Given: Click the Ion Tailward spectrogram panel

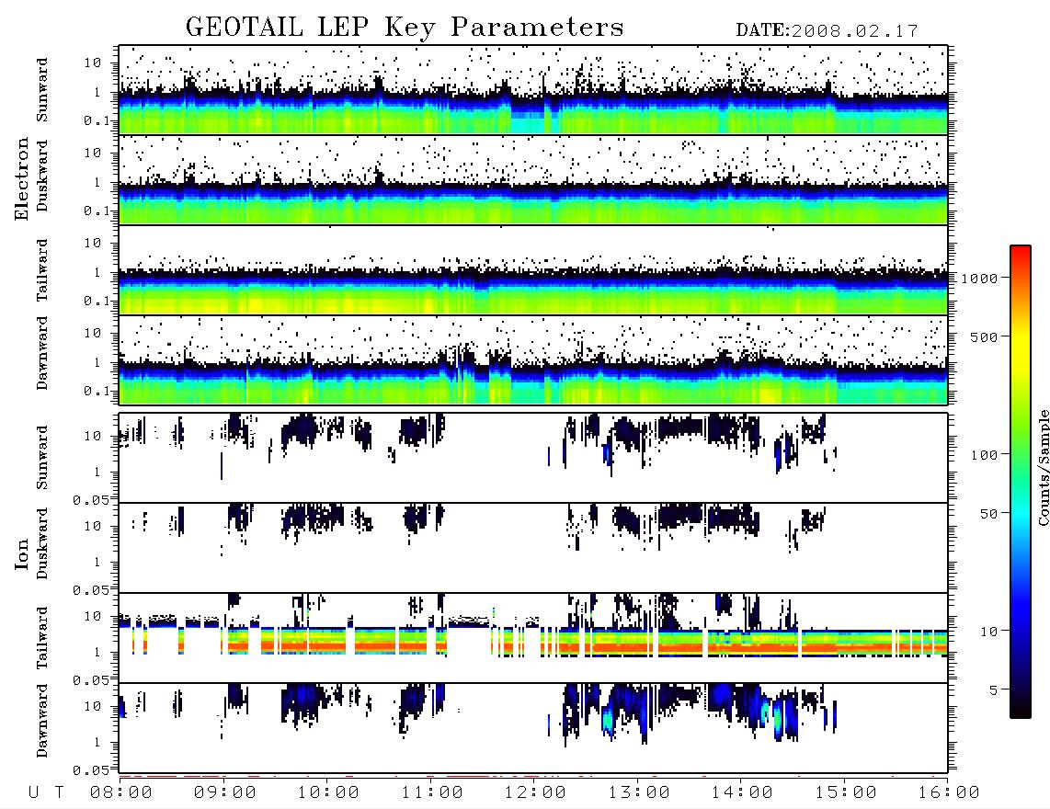Looking at the screenshot, I should [x=533, y=638].
